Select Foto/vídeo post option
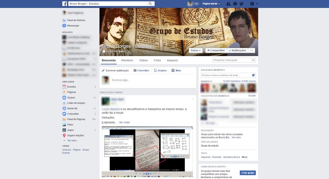 [x=141, y=70]
